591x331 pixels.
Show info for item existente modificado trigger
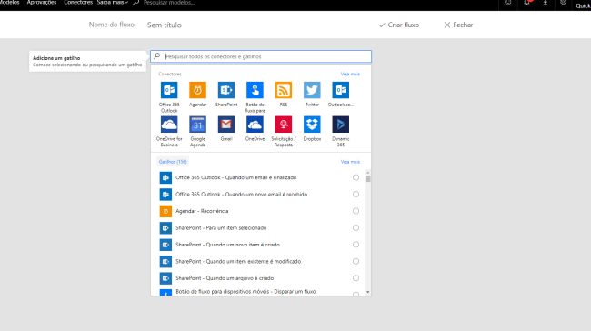pos(356,261)
